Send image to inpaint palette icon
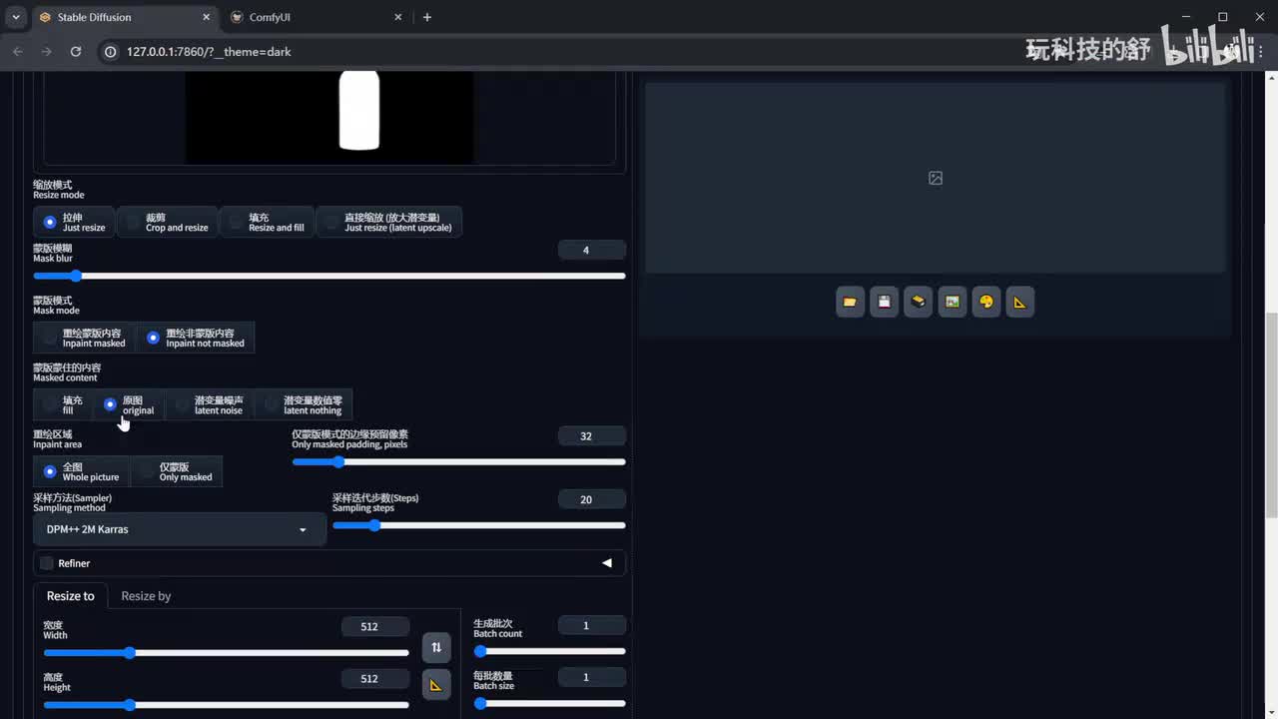The height and width of the screenshot is (719, 1278). click(985, 302)
